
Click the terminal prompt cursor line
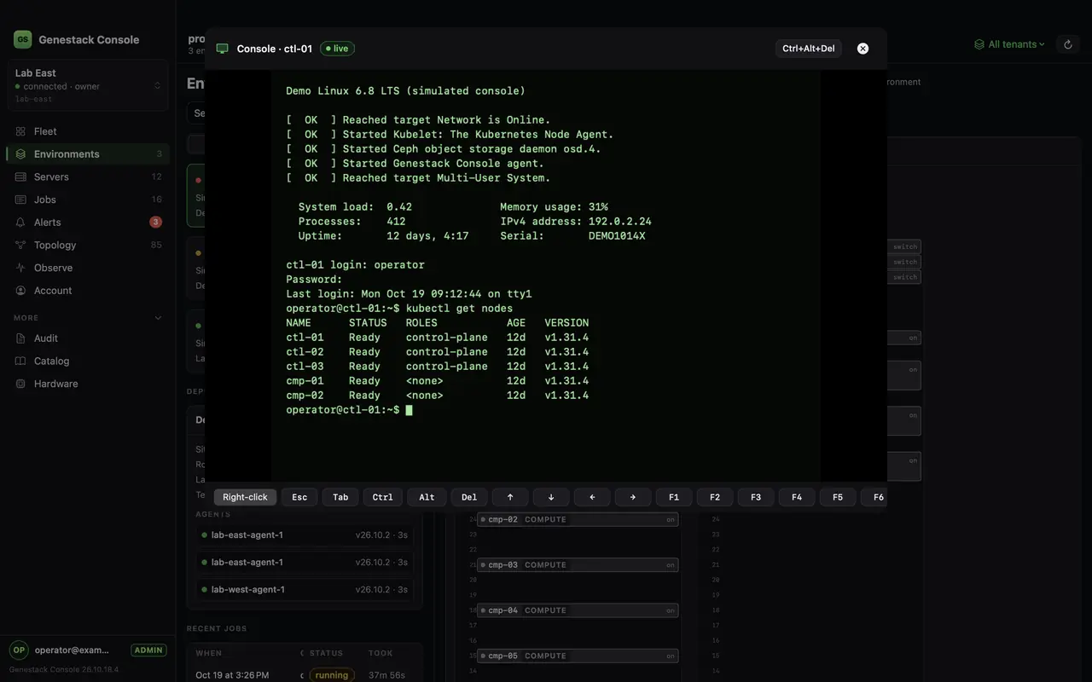[350, 410]
